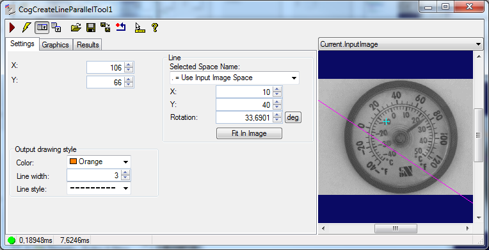Decrease Line width with its down spinner arrow
The height and width of the screenshot is (250, 489).
pyautogui.click(x=125, y=178)
